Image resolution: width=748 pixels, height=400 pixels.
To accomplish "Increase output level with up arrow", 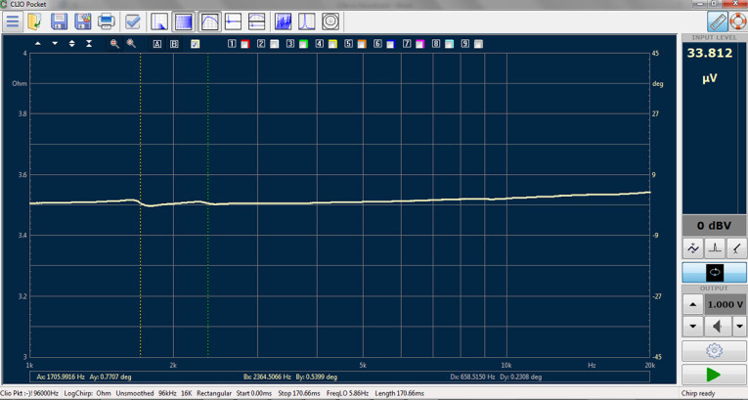I will 692,304.
